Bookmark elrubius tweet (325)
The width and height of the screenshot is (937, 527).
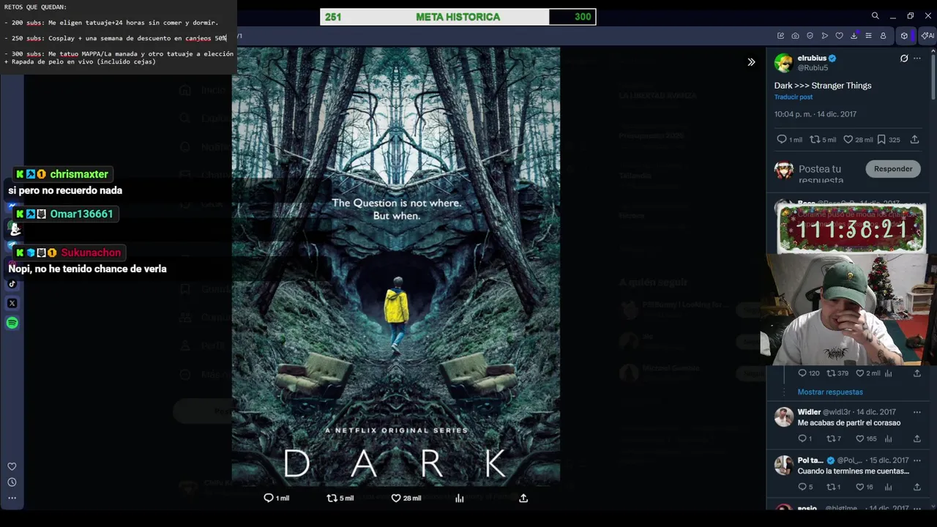click(x=888, y=139)
